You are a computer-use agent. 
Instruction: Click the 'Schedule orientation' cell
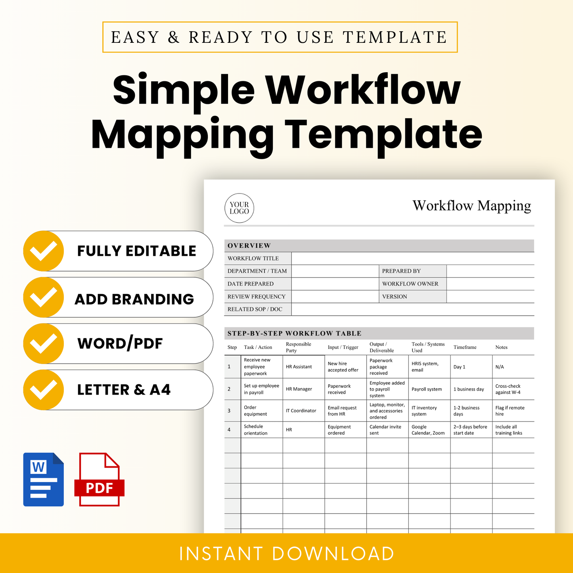coord(262,430)
